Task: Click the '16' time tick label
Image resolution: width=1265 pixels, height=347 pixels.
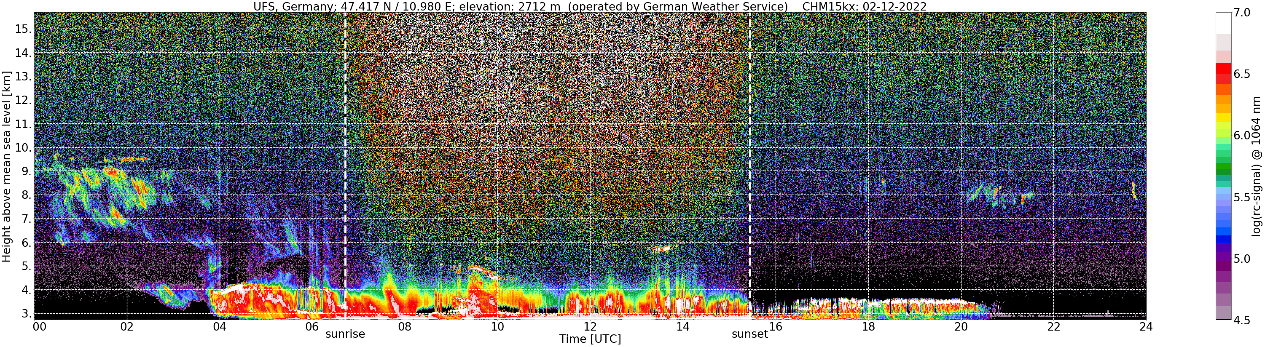Action: pyautogui.click(x=776, y=327)
